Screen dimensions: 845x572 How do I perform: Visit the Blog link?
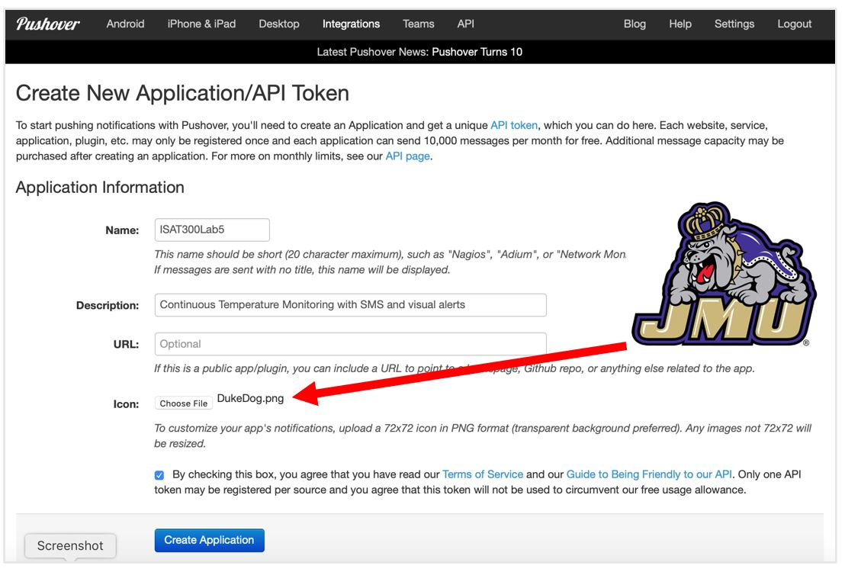coord(635,24)
